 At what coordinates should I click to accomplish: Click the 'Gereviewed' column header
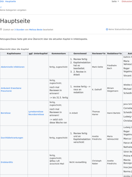80,53
